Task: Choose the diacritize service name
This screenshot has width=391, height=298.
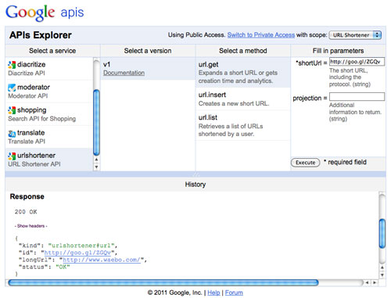Action: (31, 64)
